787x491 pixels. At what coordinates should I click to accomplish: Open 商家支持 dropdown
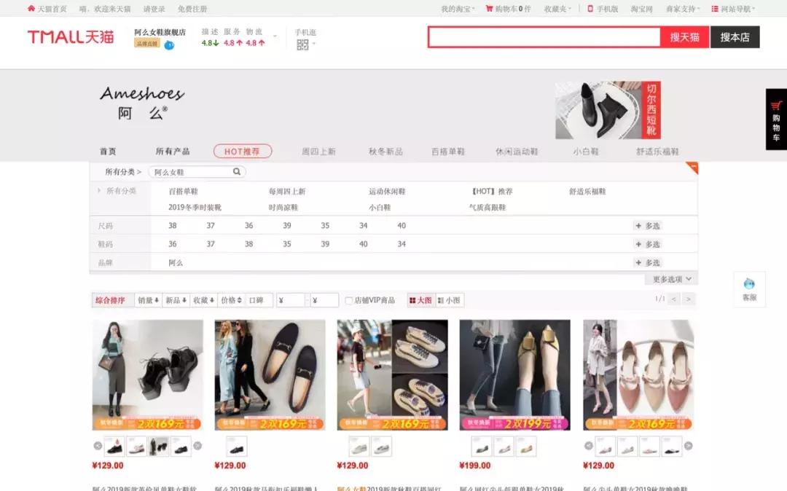click(683, 9)
